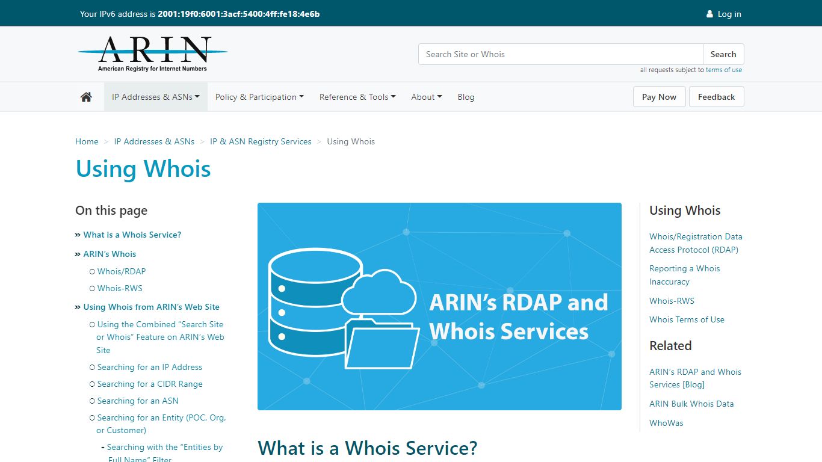Open IP Addresses & ASNs breadcrumb
Image resolution: width=822 pixels, height=462 pixels.
tap(154, 141)
